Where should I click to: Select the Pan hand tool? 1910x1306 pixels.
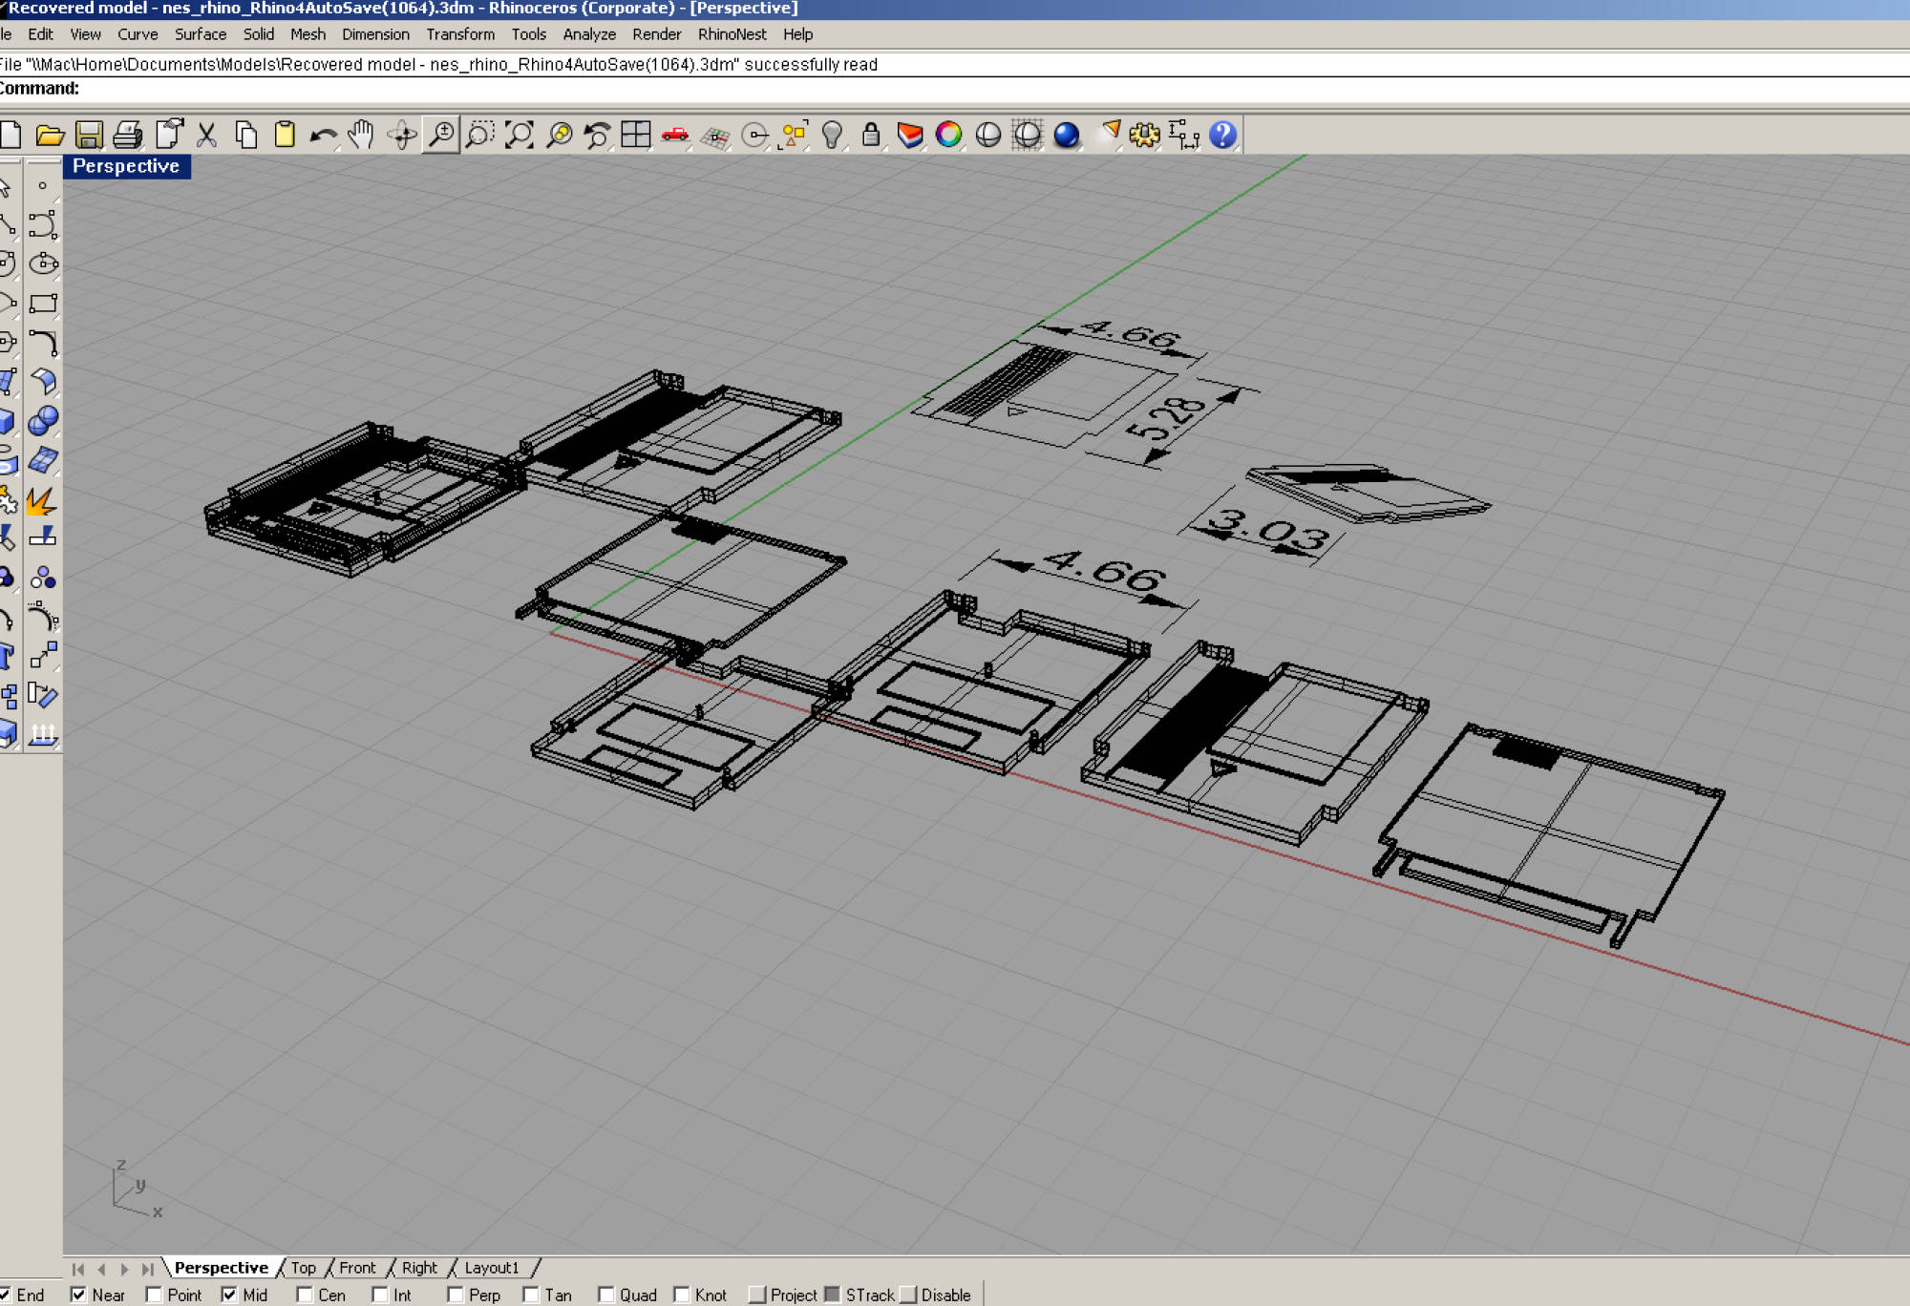coord(361,135)
